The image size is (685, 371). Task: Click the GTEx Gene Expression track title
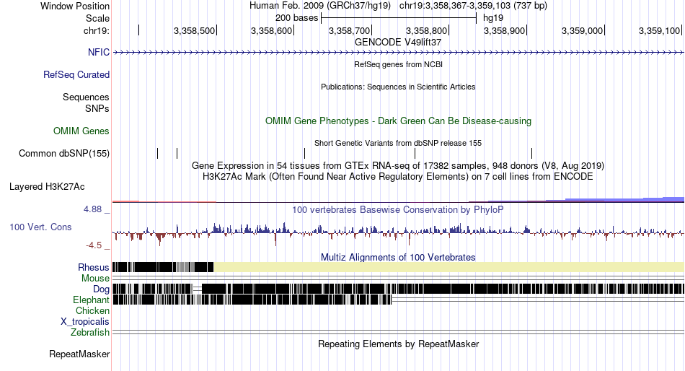(x=398, y=166)
